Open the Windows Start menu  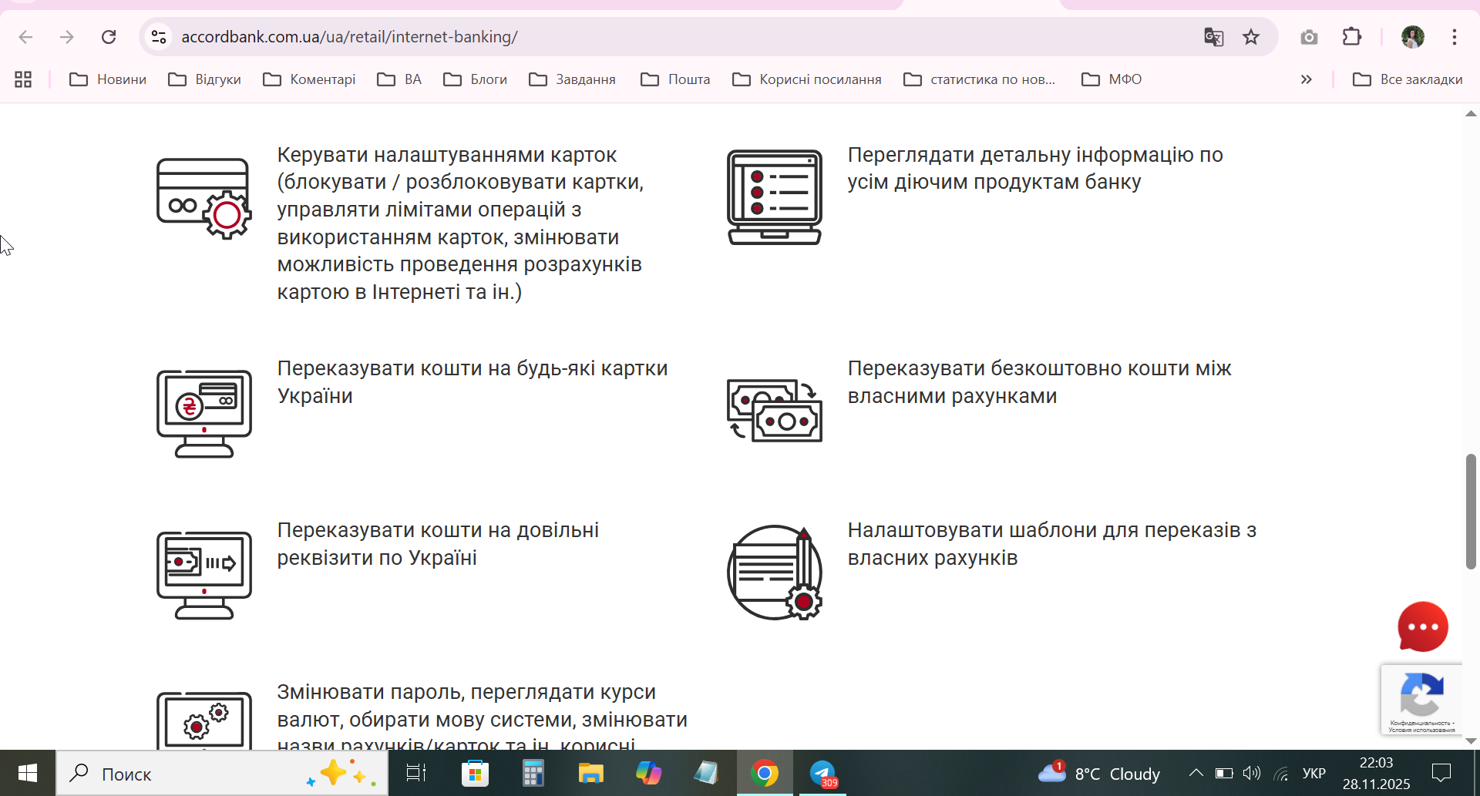(28, 773)
